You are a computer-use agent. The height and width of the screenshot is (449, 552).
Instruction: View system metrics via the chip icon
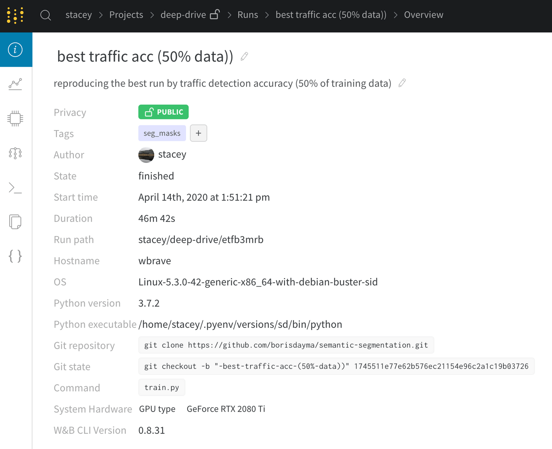(x=15, y=118)
